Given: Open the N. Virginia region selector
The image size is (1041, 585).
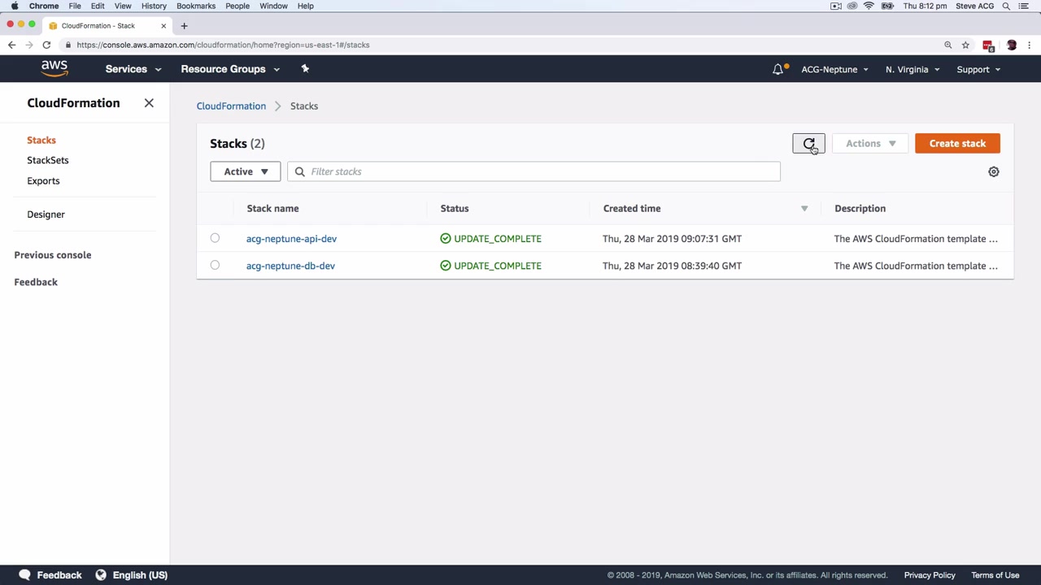Looking at the screenshot, I should click(913, 69).
